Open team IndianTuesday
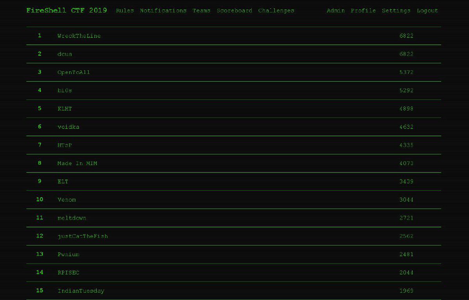 click(x=81, y=291)
